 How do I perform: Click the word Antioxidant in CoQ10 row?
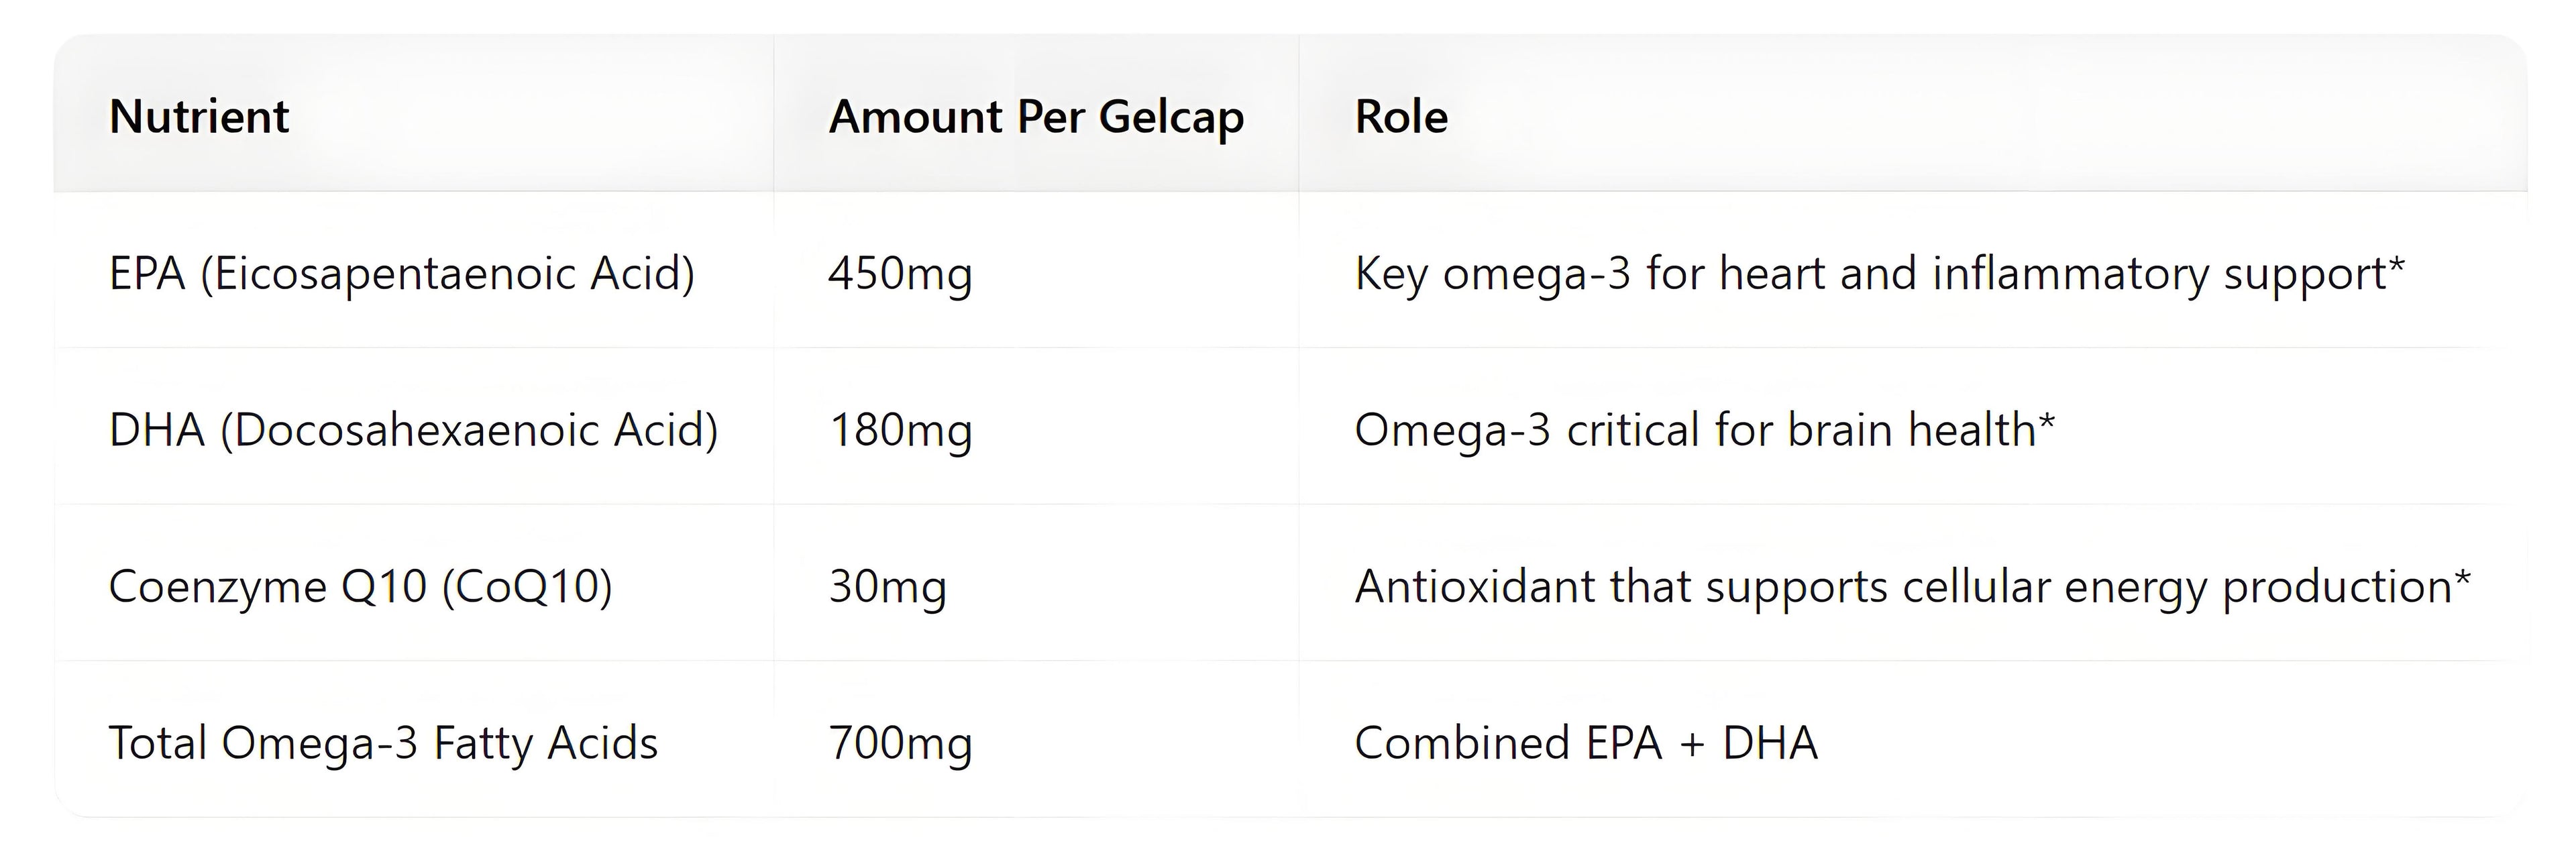(1474, 586)
